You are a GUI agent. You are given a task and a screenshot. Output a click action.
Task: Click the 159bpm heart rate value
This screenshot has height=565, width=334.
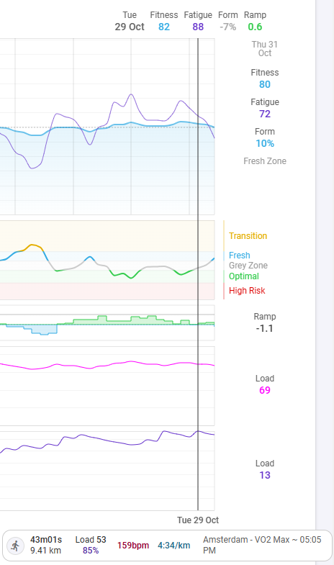(133, 546)
